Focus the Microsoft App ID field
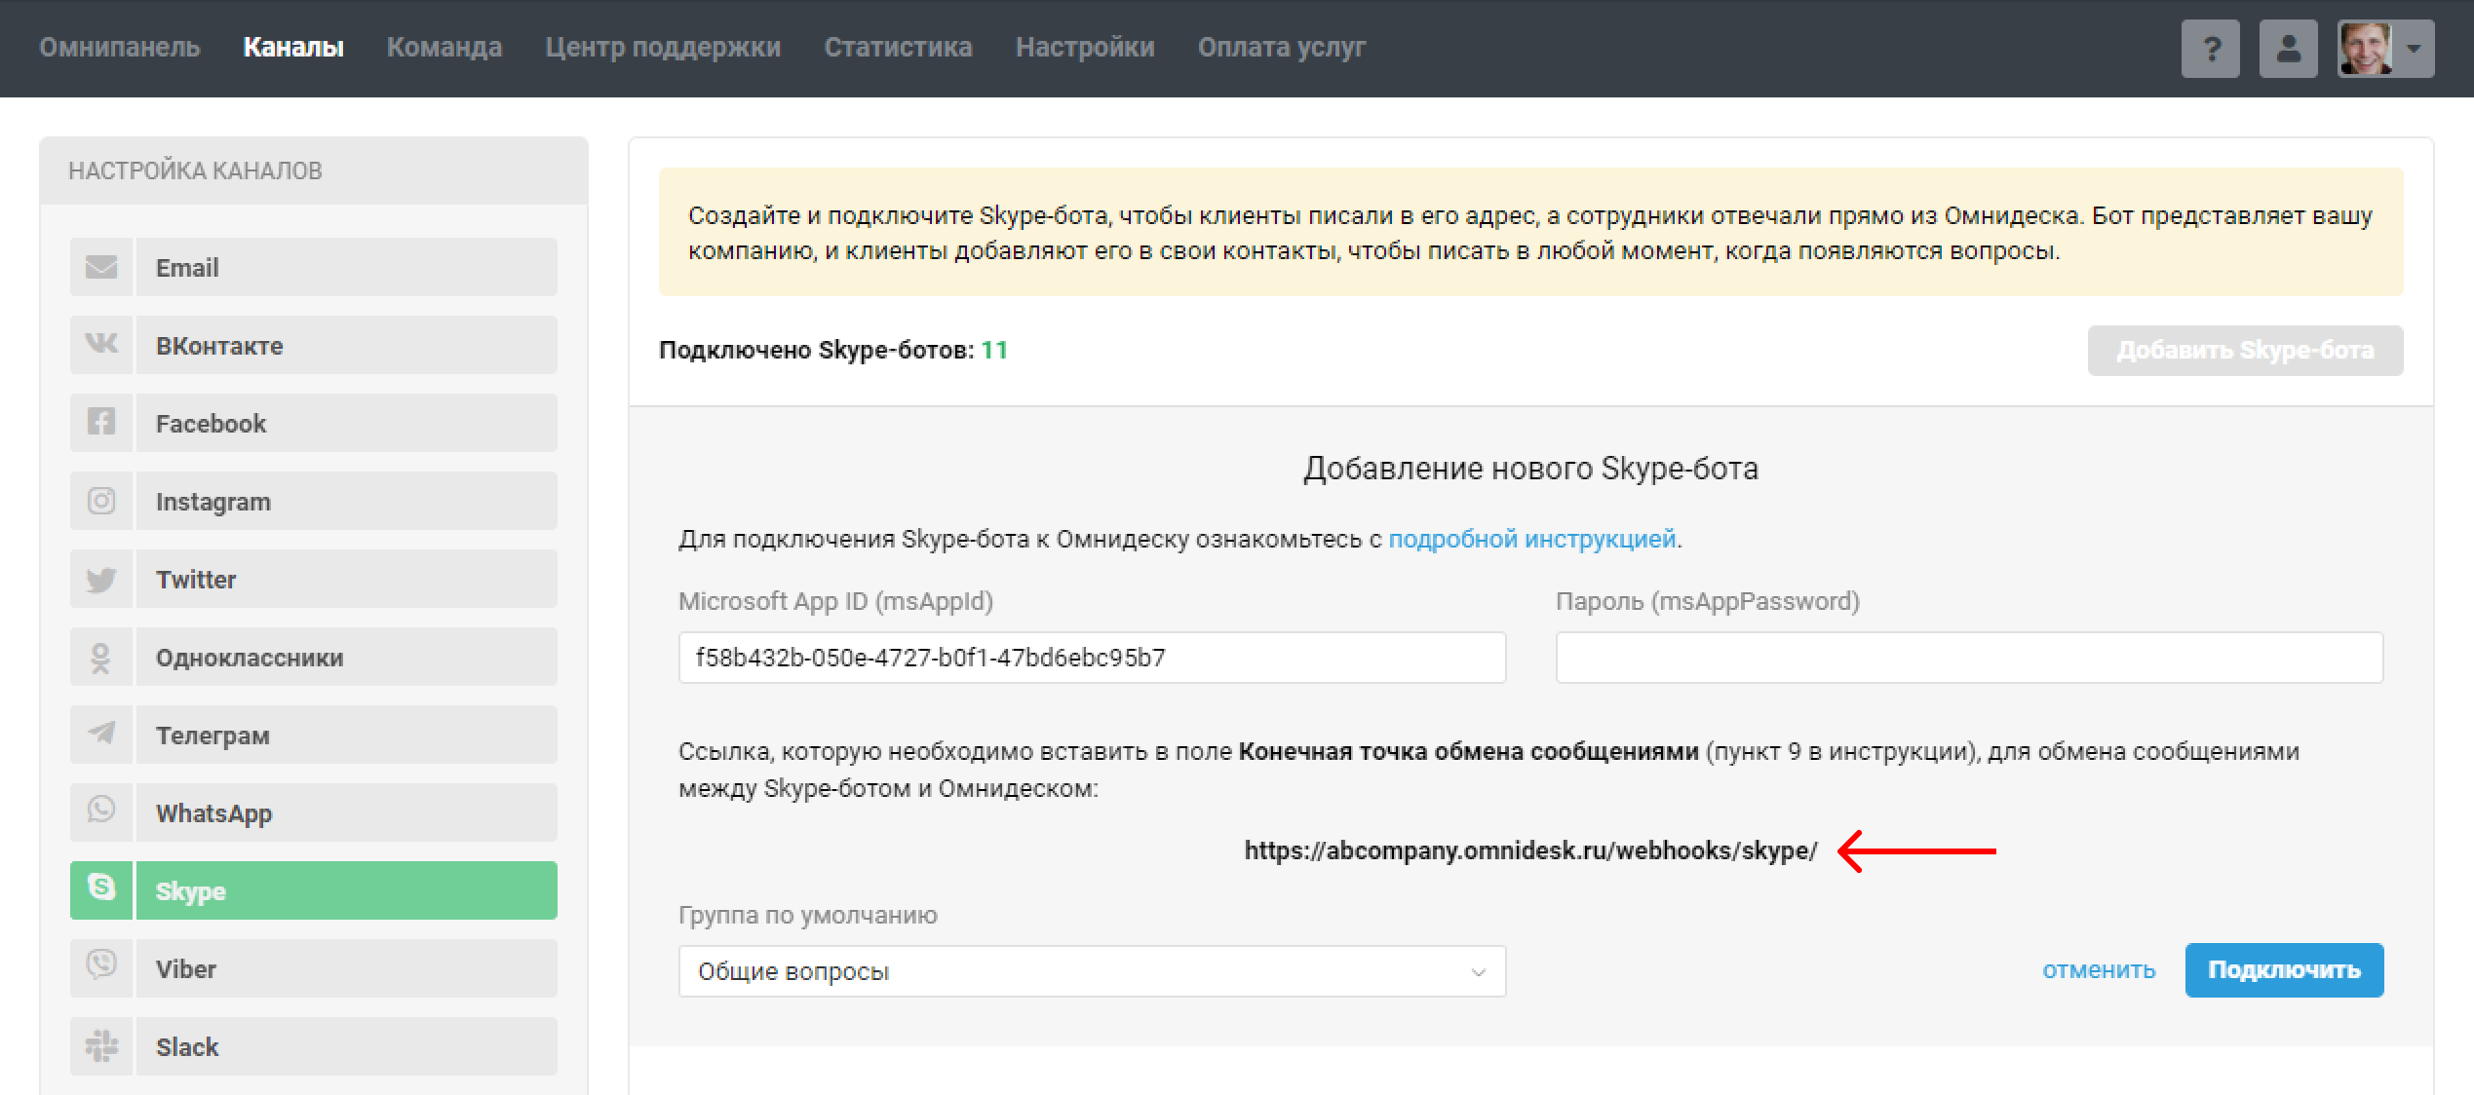This screenshot has height=1095, width=2474. (x=1092, y=658)
